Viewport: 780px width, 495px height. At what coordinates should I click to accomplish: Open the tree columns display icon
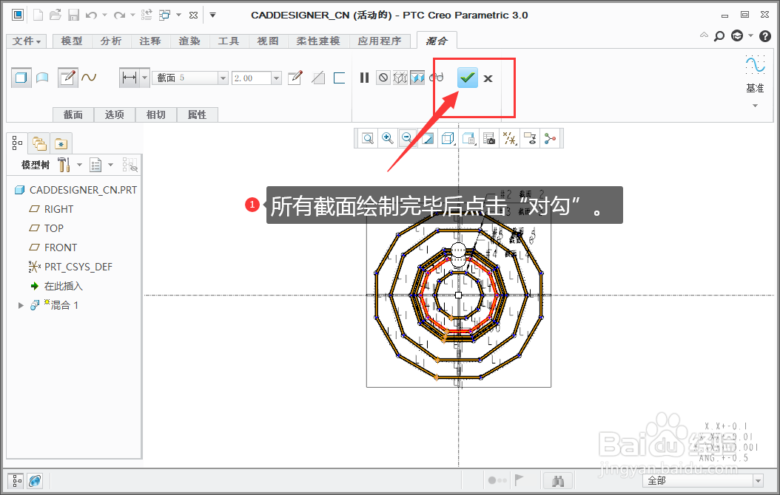pos(95,165)
